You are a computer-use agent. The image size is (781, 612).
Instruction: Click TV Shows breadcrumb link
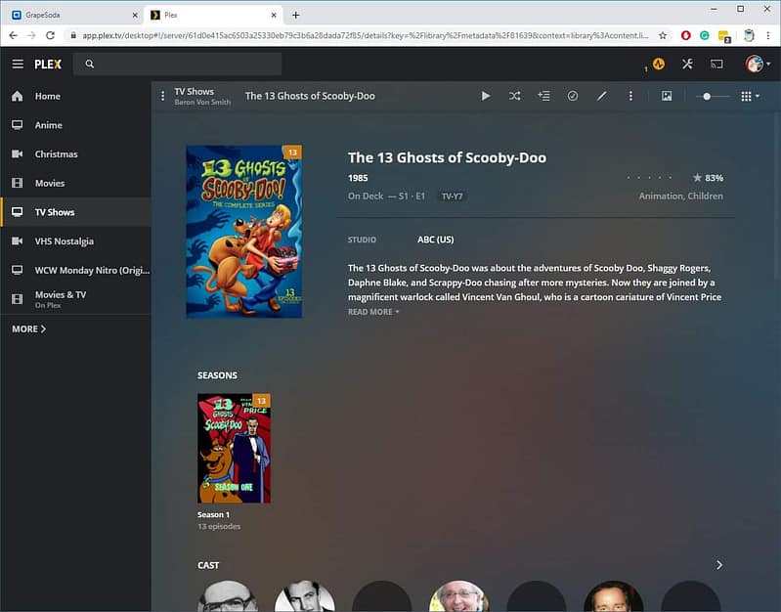194,92
